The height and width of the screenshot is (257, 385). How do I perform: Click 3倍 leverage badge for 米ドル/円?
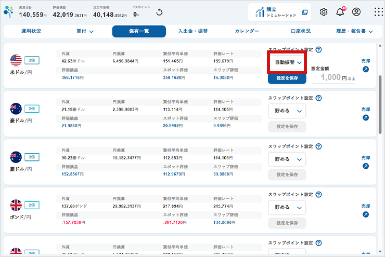(x=32, y=60)
